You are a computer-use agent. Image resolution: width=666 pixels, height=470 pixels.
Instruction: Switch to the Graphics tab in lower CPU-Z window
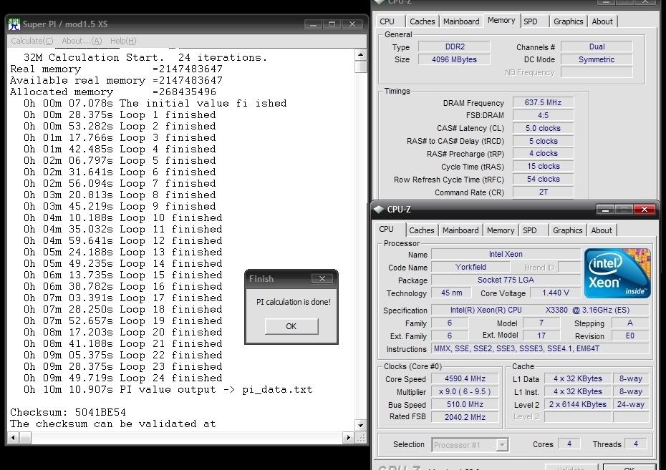[567, 230]
